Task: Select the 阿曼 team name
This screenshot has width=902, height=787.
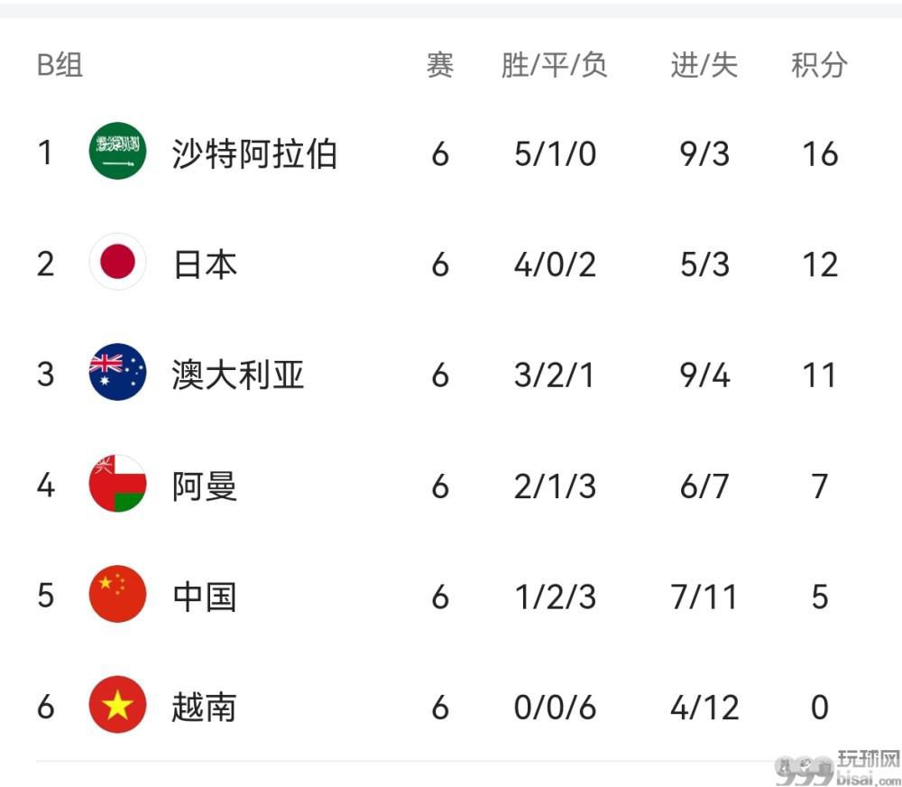Action: pyautogui.click(x=205, y=486)
